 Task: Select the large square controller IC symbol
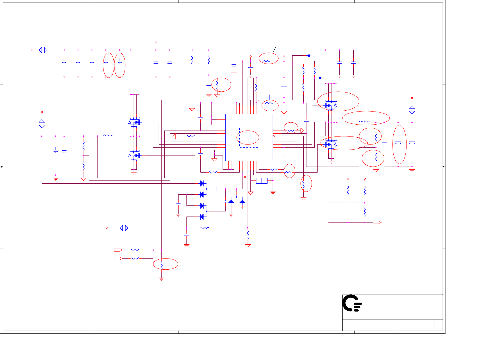coord(249,138)
